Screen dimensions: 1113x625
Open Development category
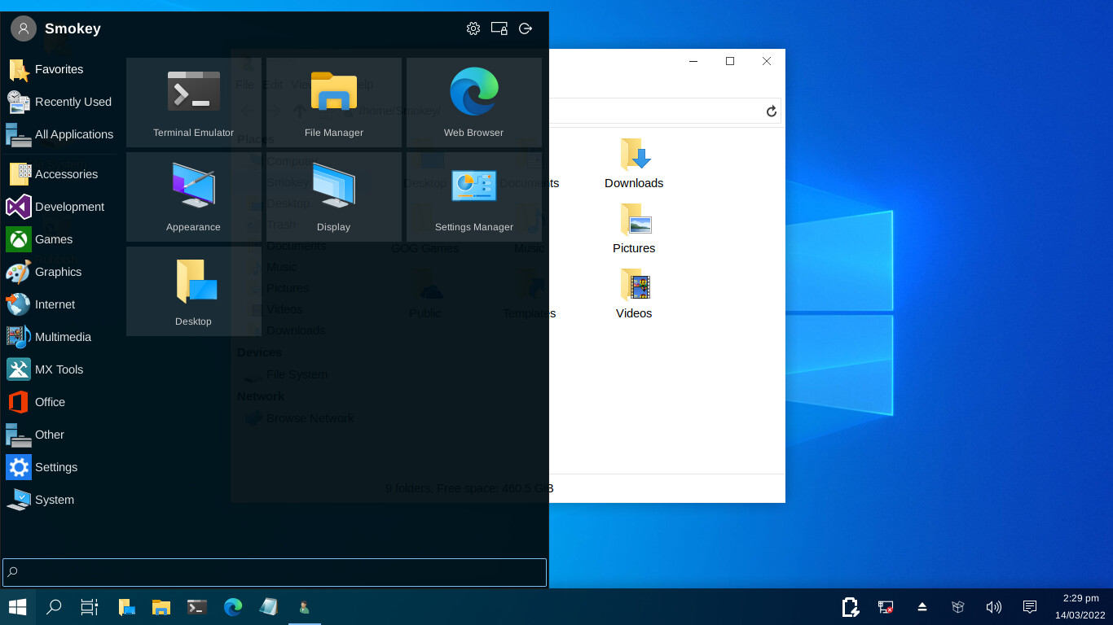point(61,207)
